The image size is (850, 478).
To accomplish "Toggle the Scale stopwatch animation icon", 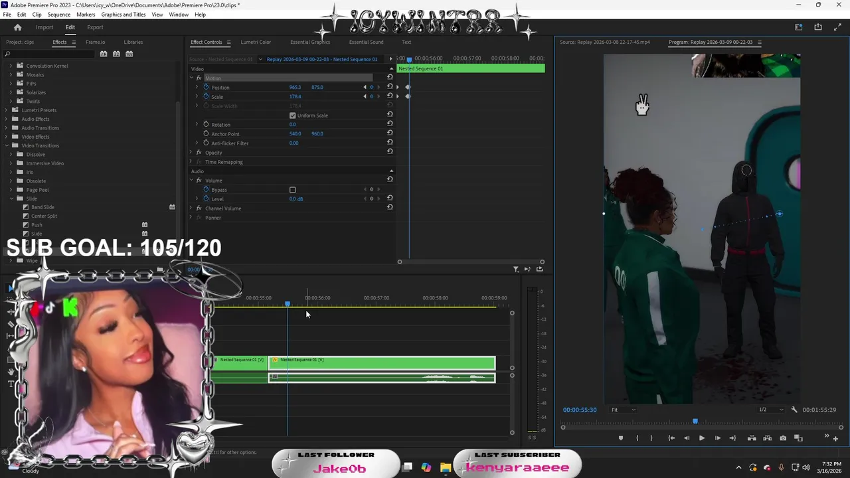I will pos(206,96).
